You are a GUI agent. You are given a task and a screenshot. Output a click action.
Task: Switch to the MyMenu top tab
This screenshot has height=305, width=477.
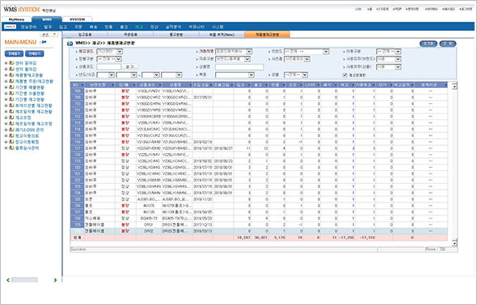(16, 19)
